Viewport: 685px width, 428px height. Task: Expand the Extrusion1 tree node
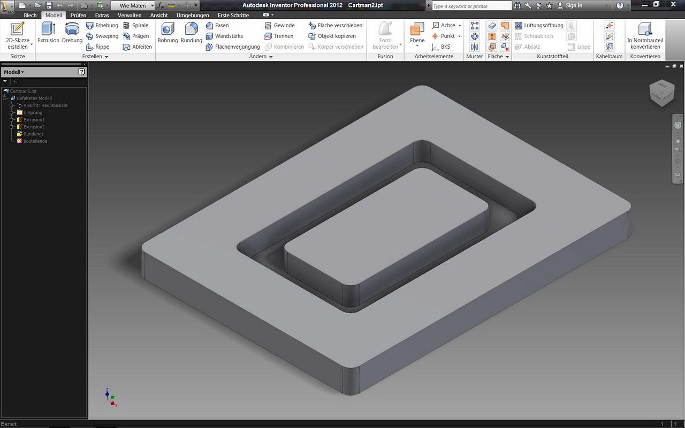tap(11, 120)
